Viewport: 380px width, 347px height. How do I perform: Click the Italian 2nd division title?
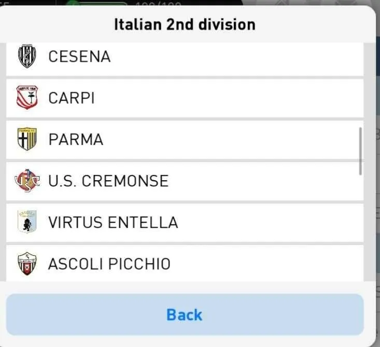pos(185,24)
